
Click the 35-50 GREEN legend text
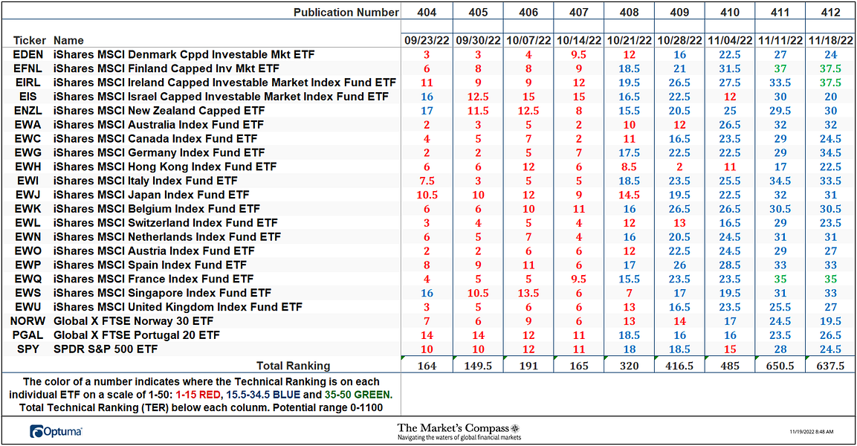pyautogui.click(x=357, y=395)
